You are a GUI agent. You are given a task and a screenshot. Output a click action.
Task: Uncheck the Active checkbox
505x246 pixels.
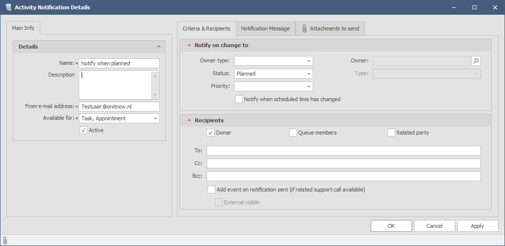pos(84,130)
